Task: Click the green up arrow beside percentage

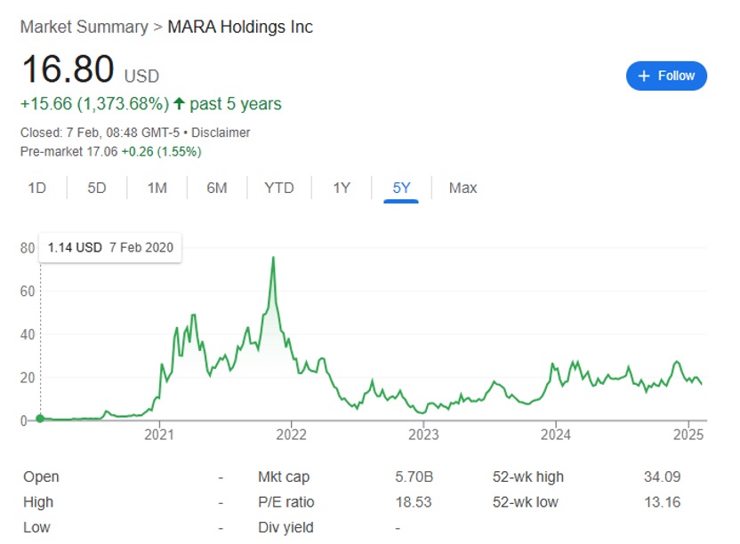Action: pyautogui.click(x=179, y=104)
